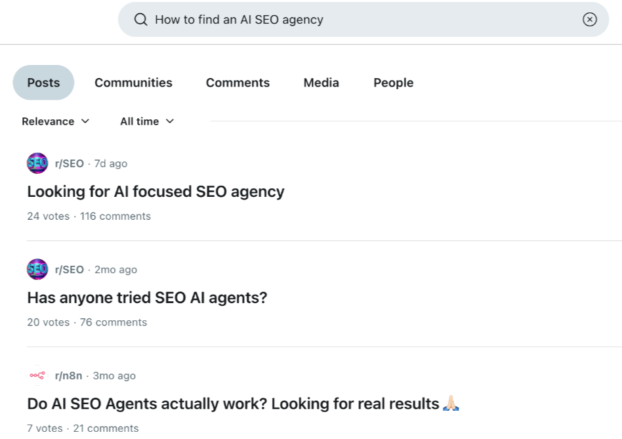Click r/SEO avatar on first post
Viewport: 622px width, 439px height.
pos(37,163)
